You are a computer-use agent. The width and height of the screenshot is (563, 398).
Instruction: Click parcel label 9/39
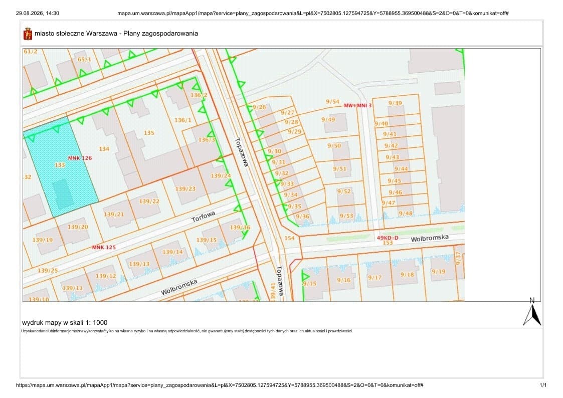(395, 103)
